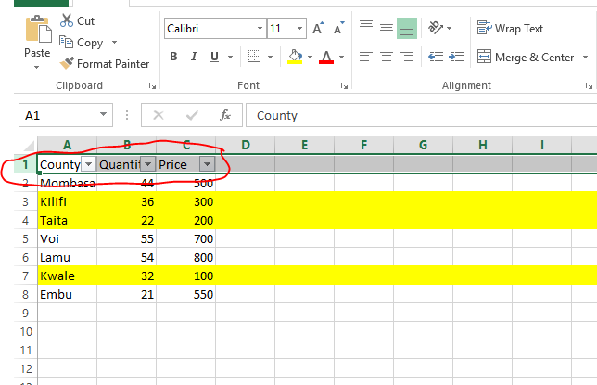Click the Increase Font Size icon

tap(319, 29)
